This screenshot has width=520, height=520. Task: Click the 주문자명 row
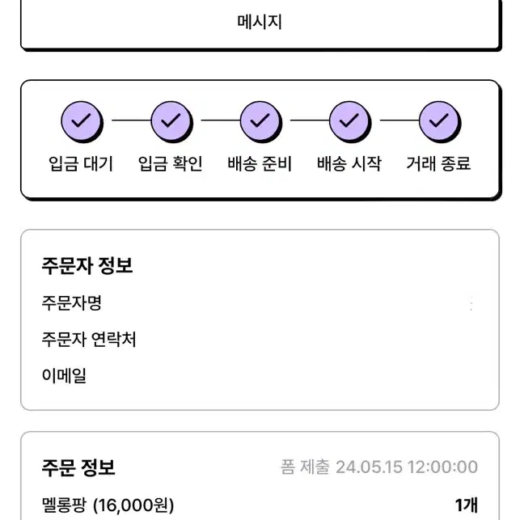pyautogui.click(x=260, y=303)
